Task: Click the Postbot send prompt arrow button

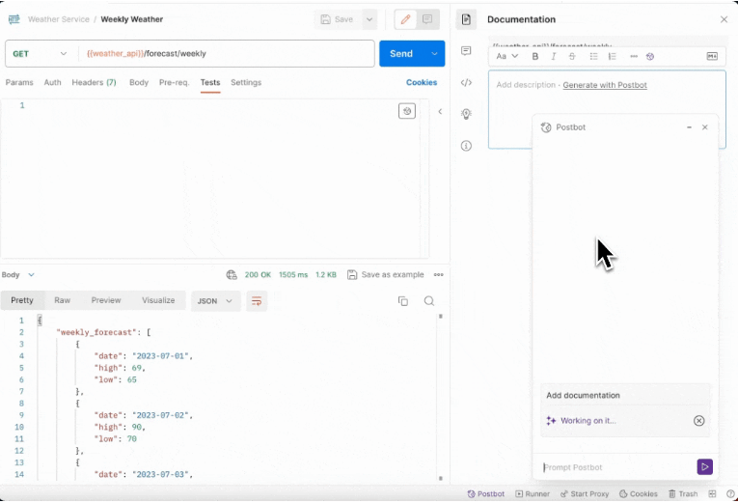Action: pos(704,467)
